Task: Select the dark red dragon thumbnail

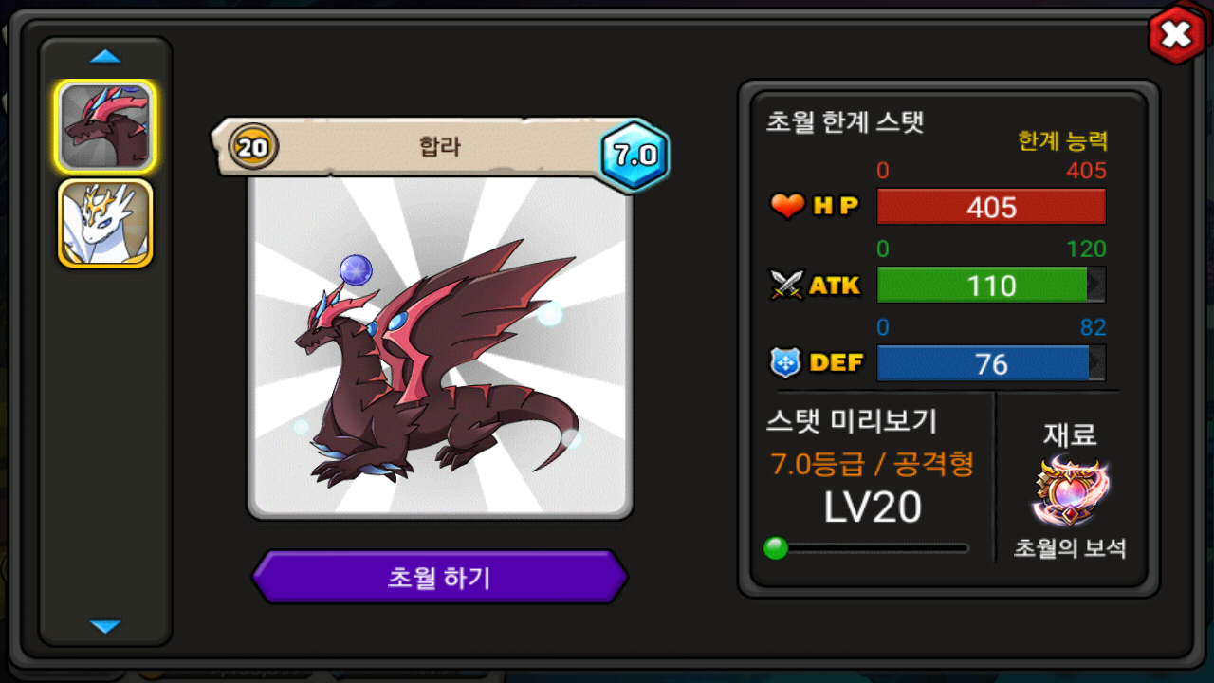Action: pyautogui.click(x=105, y=126)
